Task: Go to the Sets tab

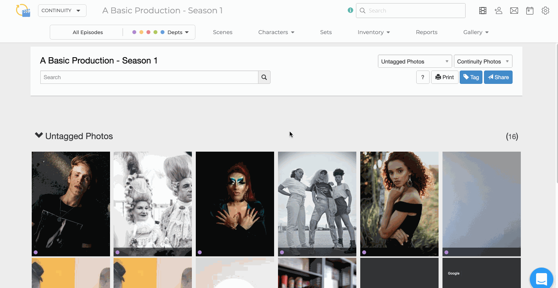Action: tap(326, 32)
